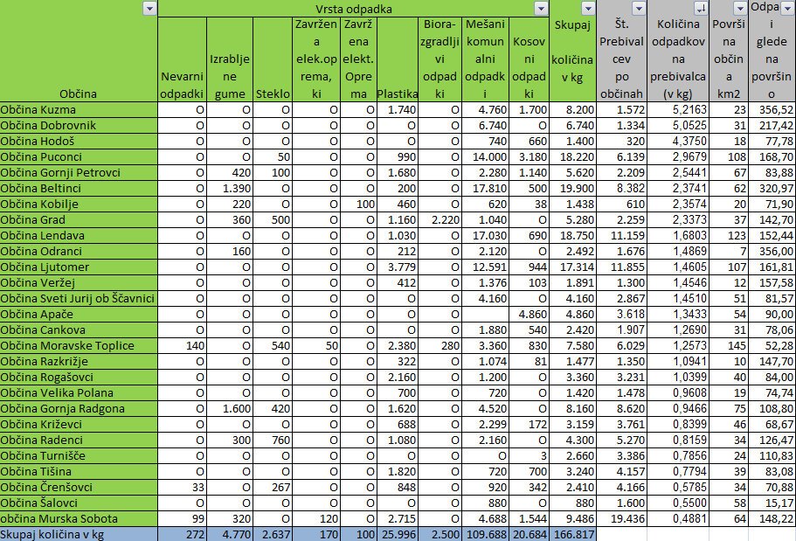Open the Št. Prebivalcev column filter arrow

638,8
